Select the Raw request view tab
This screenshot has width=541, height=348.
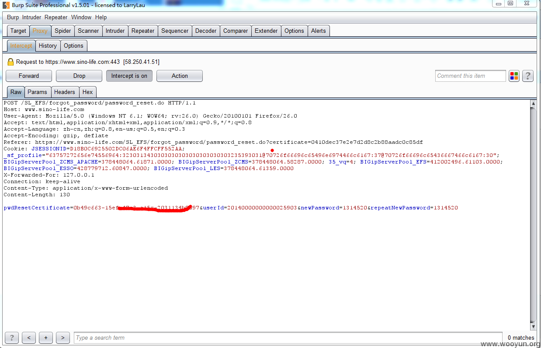[x=16, y=92]
